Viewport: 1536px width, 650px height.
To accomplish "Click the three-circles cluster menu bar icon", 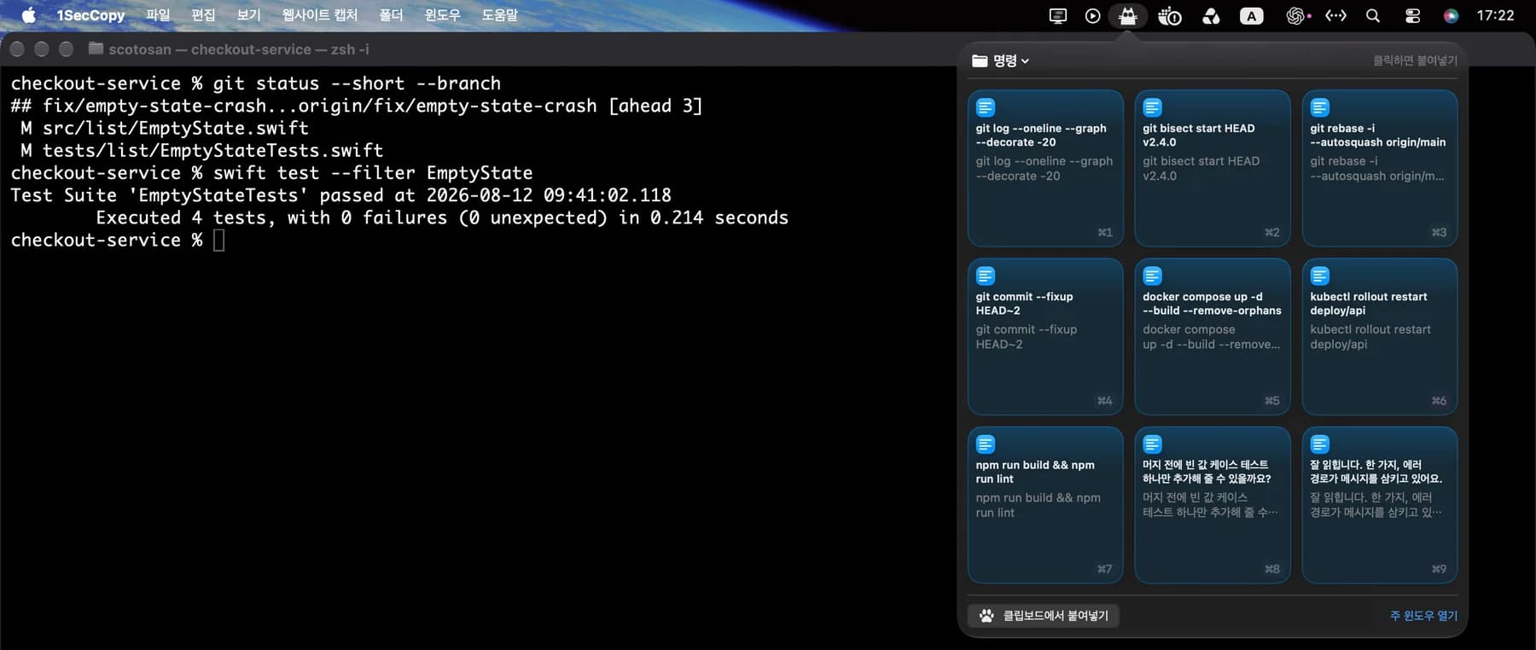I will pos(1211,15).
